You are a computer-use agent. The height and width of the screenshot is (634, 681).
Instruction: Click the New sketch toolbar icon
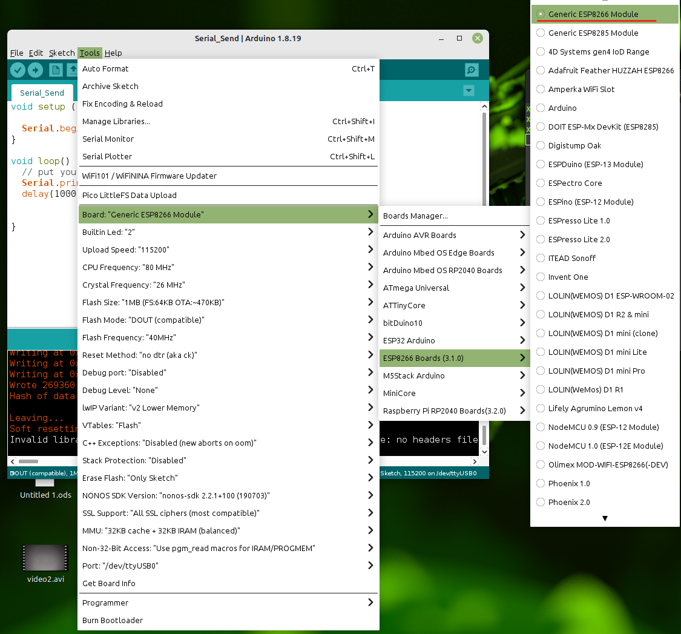[x=56, y=70]
